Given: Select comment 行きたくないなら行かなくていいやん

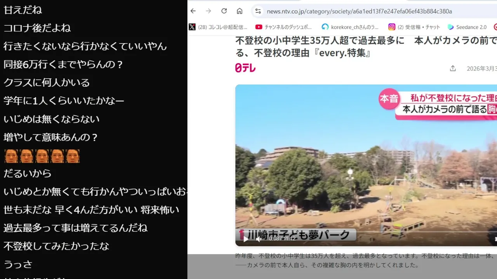Looking at the screenshot, I should pos(85,46).
